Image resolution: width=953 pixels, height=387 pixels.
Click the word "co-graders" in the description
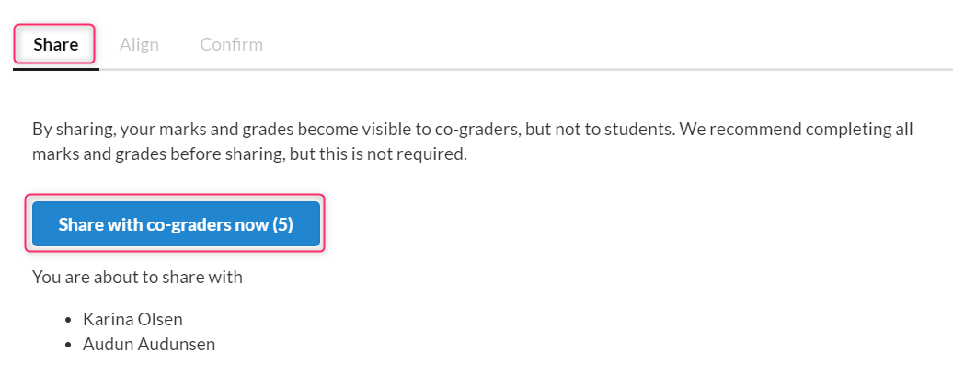click(477, 130)
